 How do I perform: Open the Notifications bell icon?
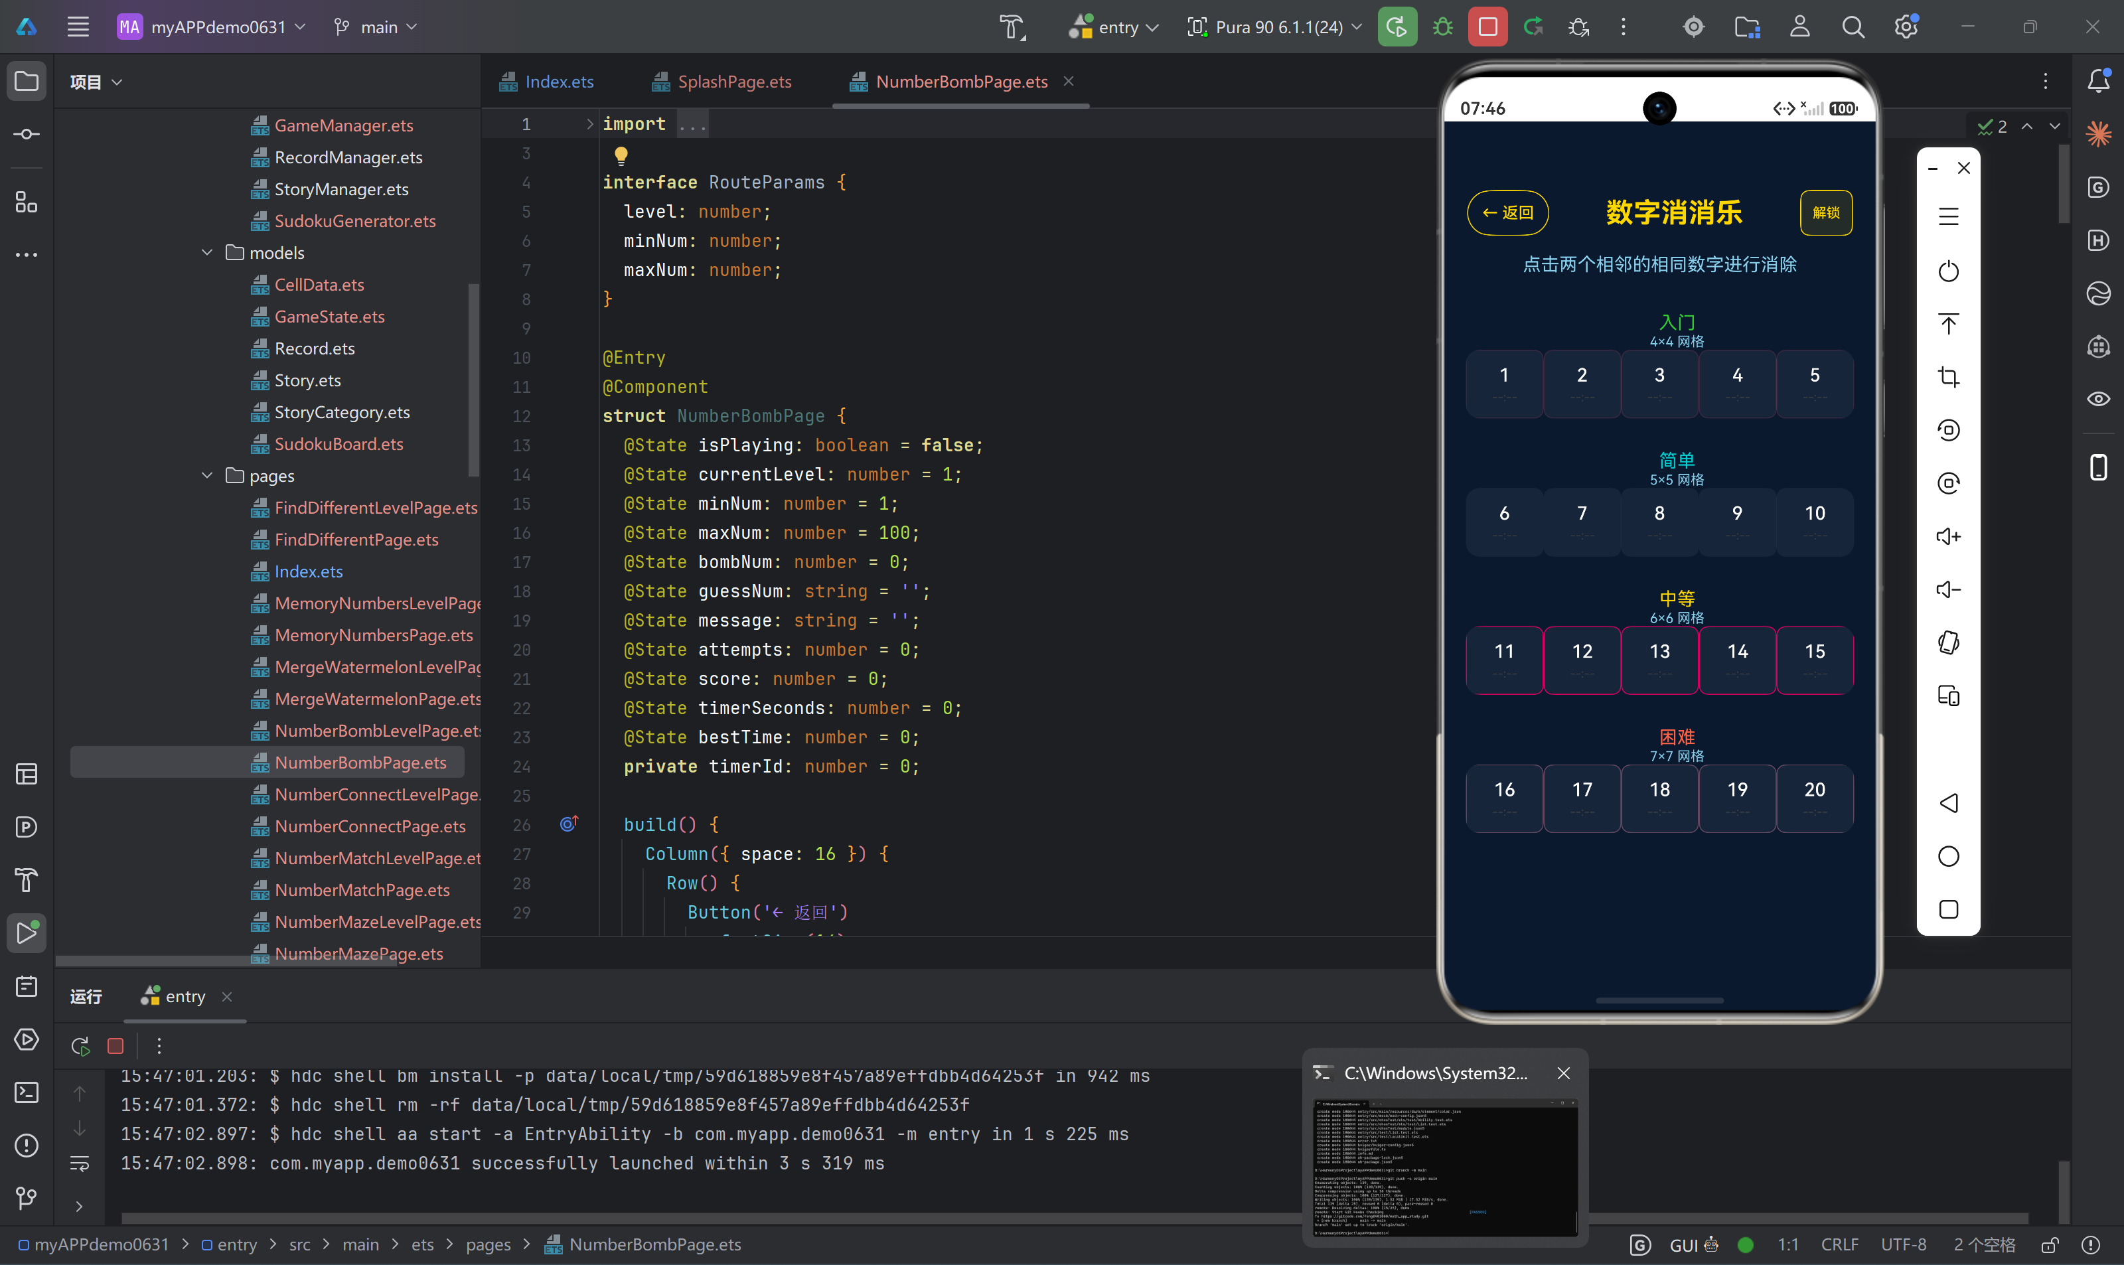point(2097,81)
